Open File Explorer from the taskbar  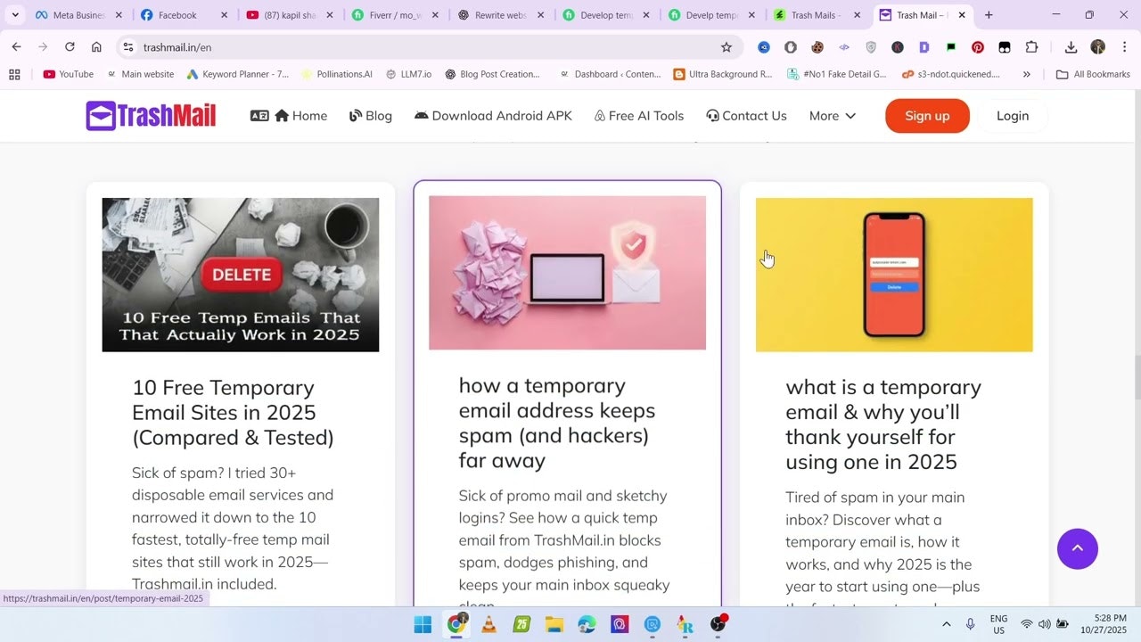pyautogui.click(x=553, y=624)
